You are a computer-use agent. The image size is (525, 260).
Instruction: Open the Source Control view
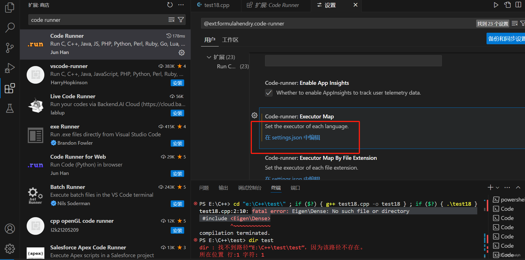(10, 48)
